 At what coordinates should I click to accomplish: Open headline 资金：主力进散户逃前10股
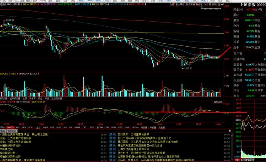pyautogui.click(x=15, y=138)
